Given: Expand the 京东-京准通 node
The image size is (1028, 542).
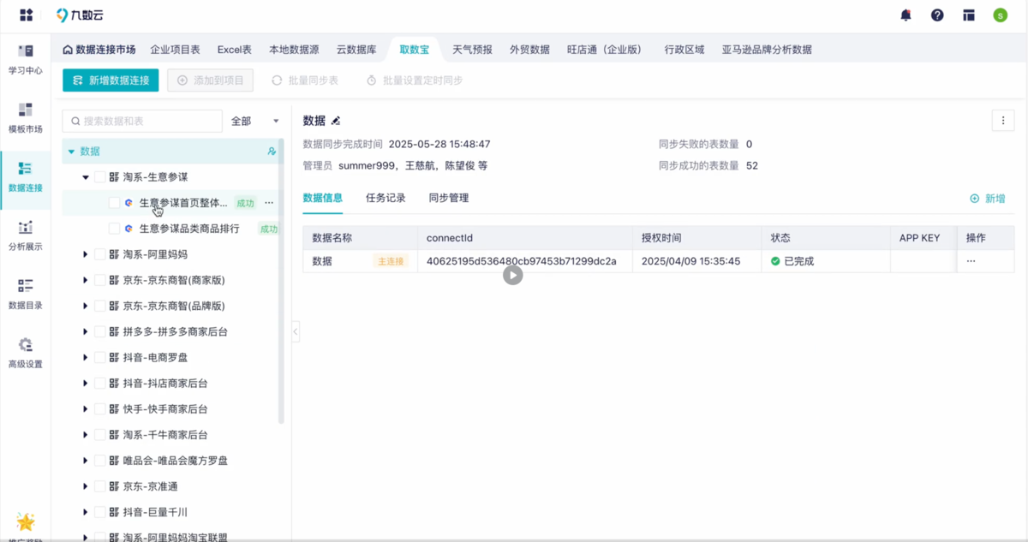Looking at the screenshot, I should (x=86, y=485).
